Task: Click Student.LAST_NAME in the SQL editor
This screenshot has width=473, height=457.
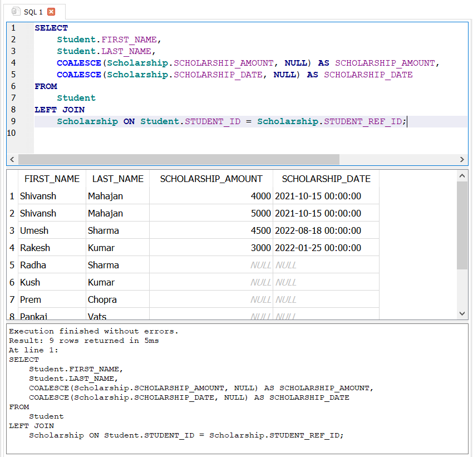Action: [x=104, y=52]
